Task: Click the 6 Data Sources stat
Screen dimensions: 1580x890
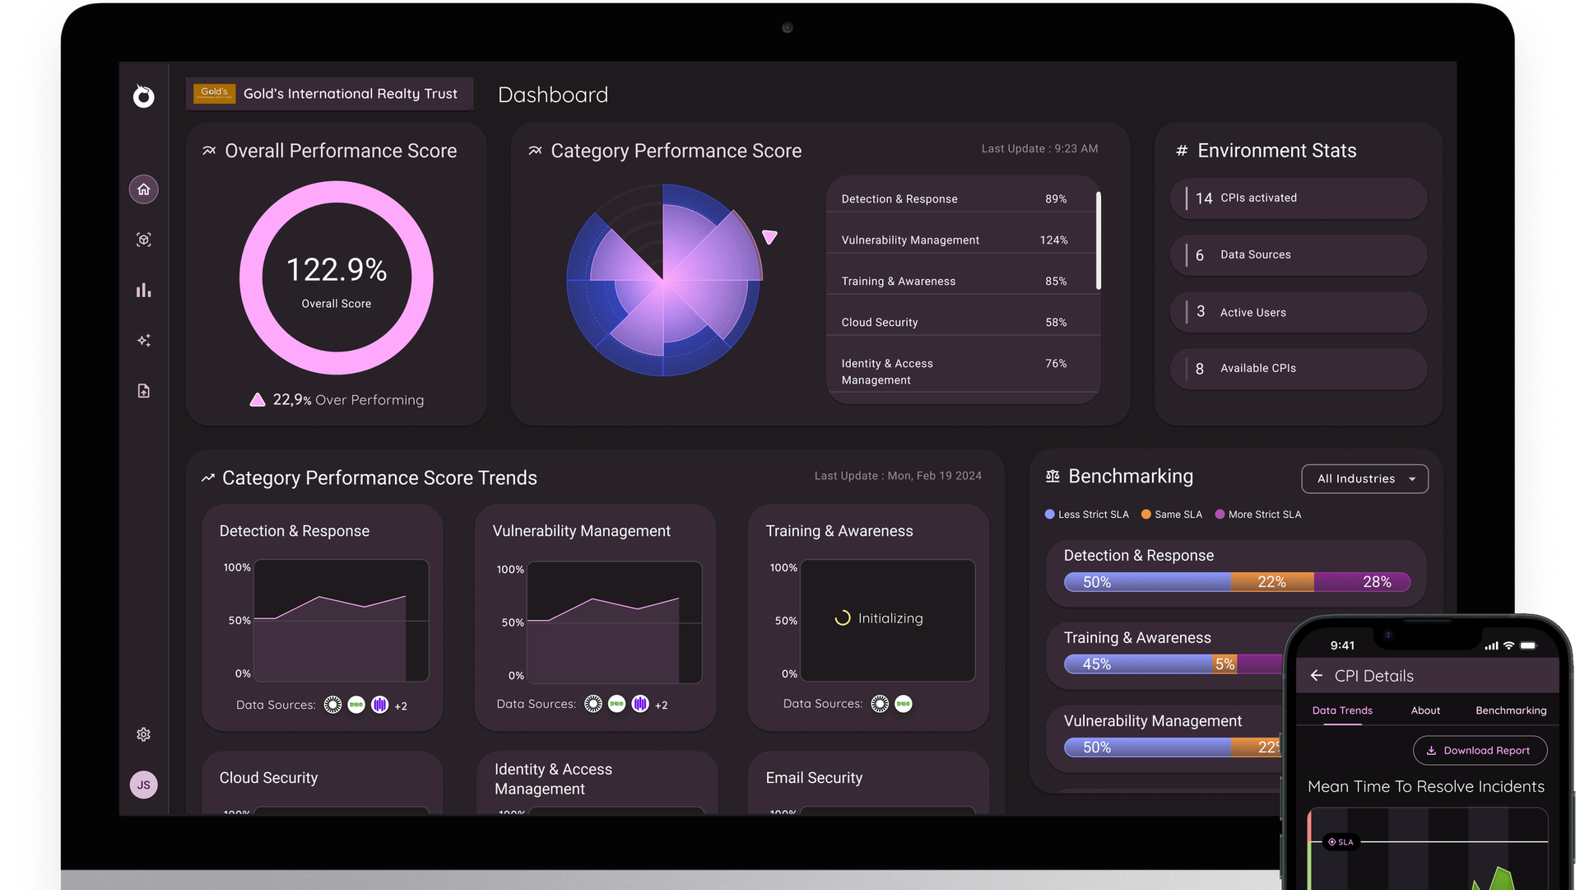Action: tap(1298, 255)
